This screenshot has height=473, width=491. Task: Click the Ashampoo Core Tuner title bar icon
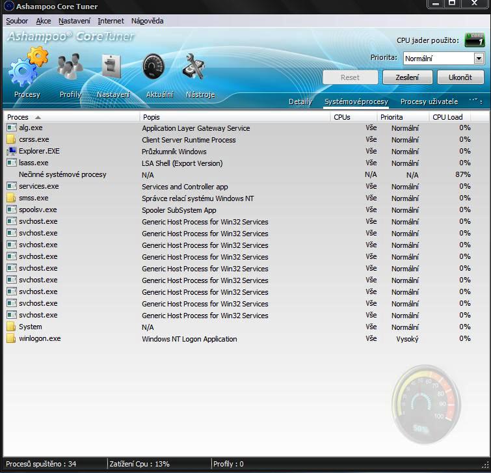click(8, 6)
